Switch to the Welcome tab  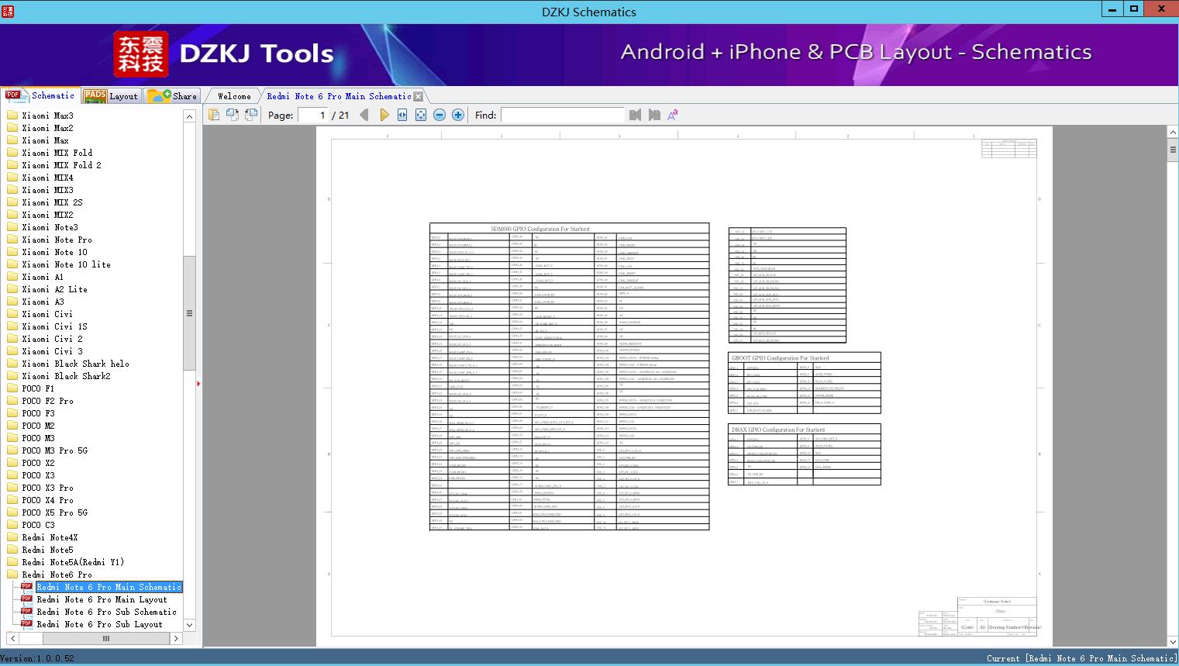click(234, 96)
